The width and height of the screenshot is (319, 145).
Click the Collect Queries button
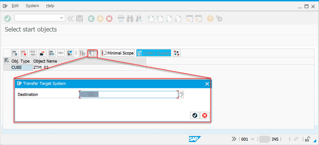154,53
